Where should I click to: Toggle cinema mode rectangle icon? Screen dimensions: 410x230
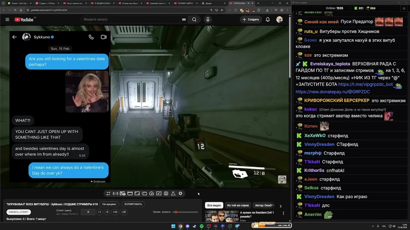point(137,193)
